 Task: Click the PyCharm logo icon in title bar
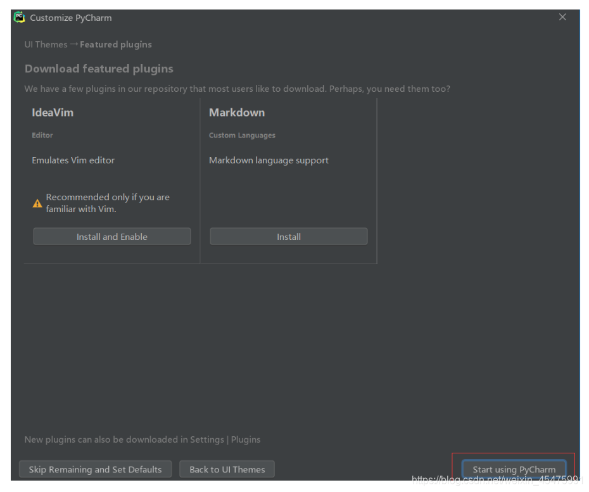click(19, 17)
